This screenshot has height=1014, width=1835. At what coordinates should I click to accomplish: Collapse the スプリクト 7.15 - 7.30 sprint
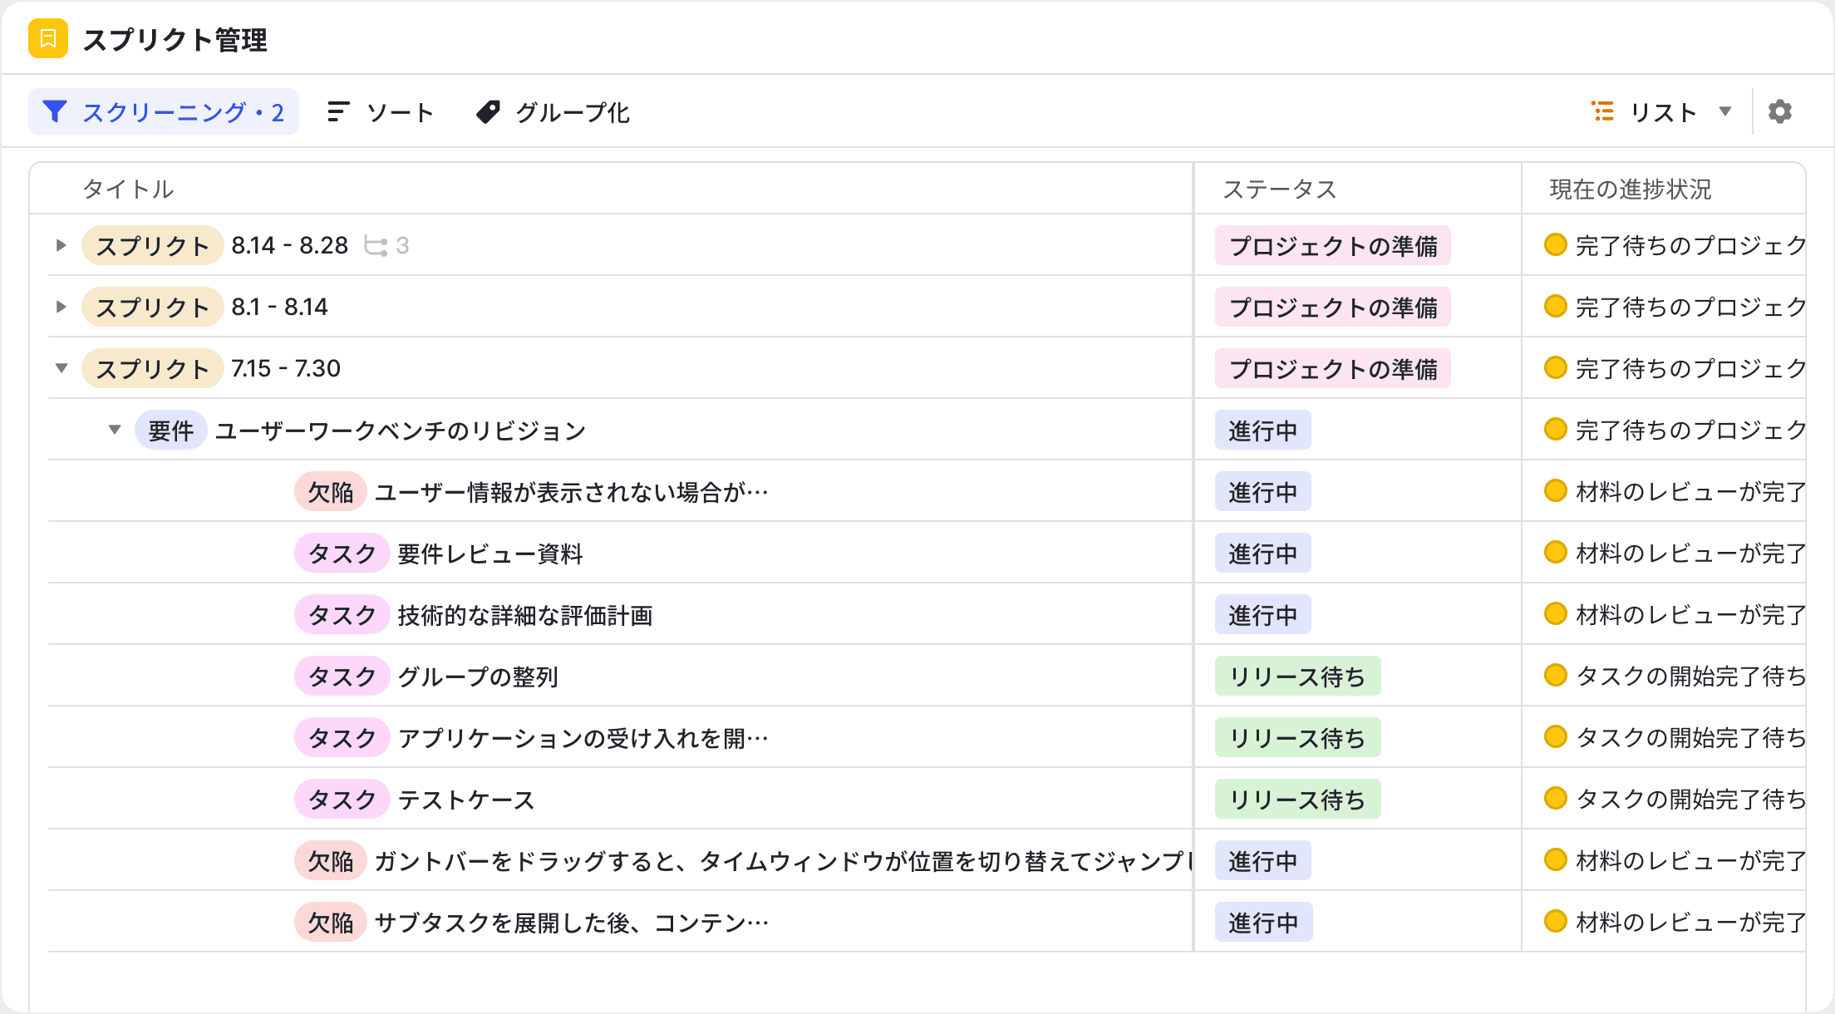click(x=60, y=368)
